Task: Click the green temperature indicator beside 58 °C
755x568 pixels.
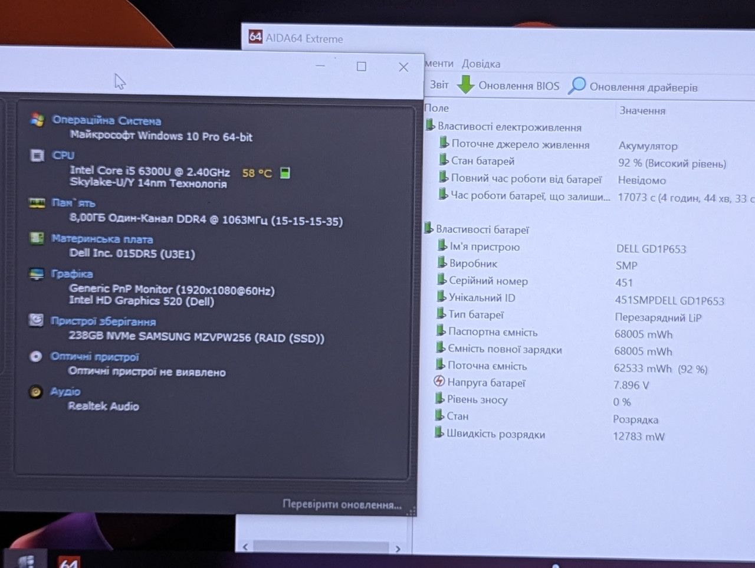Action: (285, 173)
